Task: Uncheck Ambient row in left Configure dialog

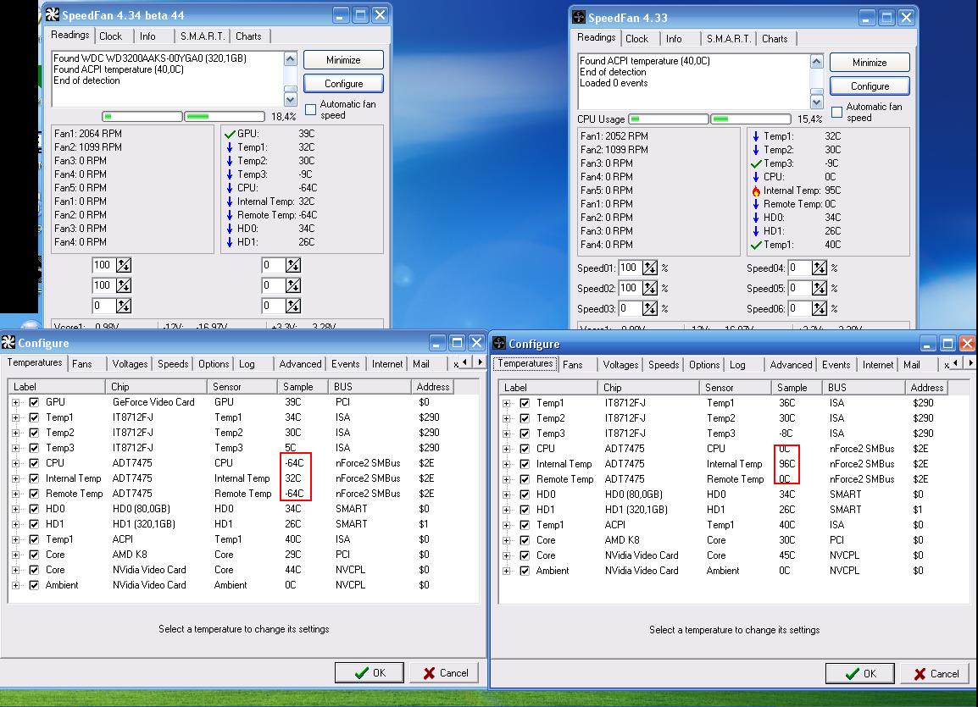Action: (x=34, y=585)
